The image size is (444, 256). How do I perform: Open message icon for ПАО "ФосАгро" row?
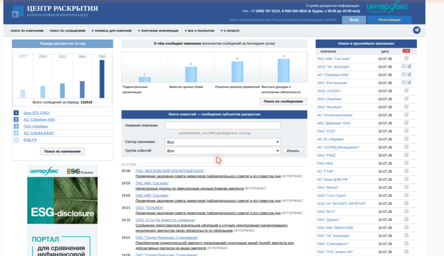click(x=406, y=107)
